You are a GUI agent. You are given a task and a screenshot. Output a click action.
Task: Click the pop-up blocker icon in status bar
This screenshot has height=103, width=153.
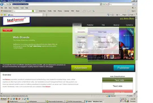tap(107, 96)
